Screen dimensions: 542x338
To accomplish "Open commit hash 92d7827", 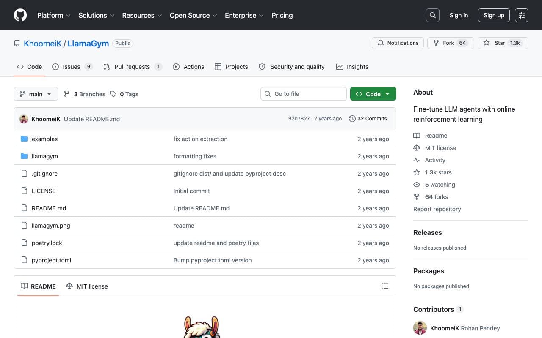I will tap(299, 119).
